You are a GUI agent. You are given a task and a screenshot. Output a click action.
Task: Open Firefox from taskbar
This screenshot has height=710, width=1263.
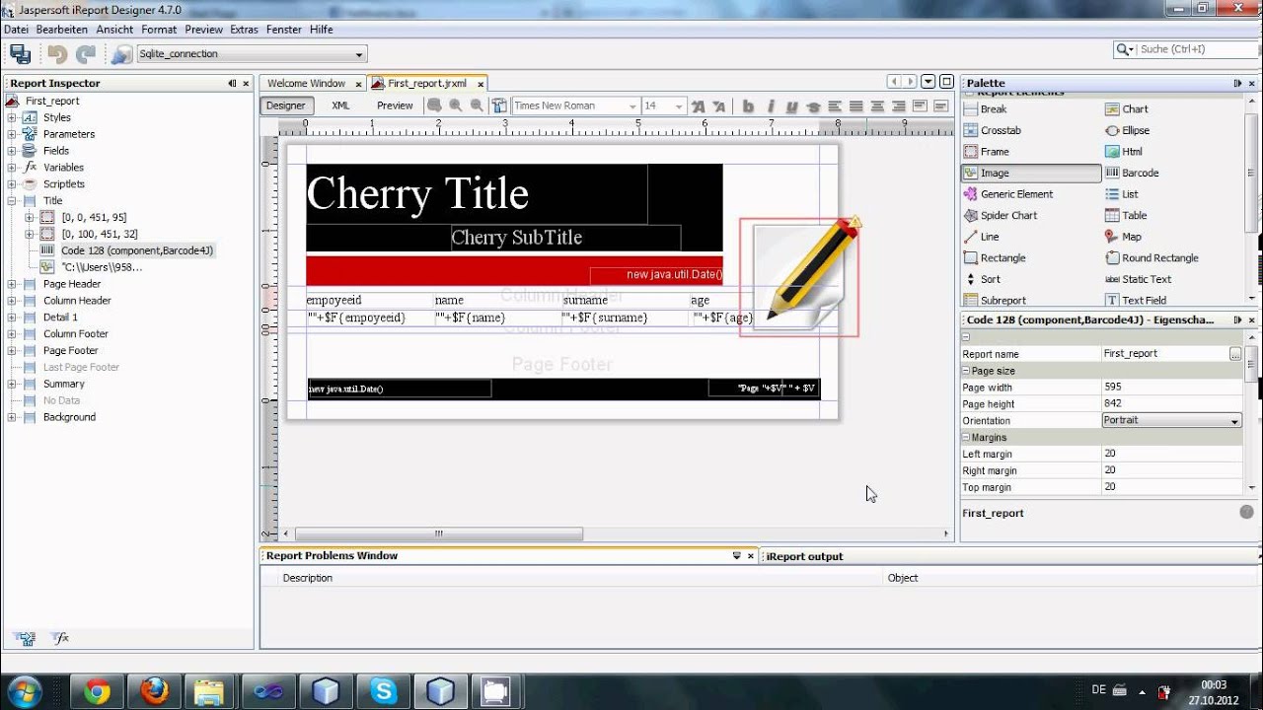pos(154,692)
